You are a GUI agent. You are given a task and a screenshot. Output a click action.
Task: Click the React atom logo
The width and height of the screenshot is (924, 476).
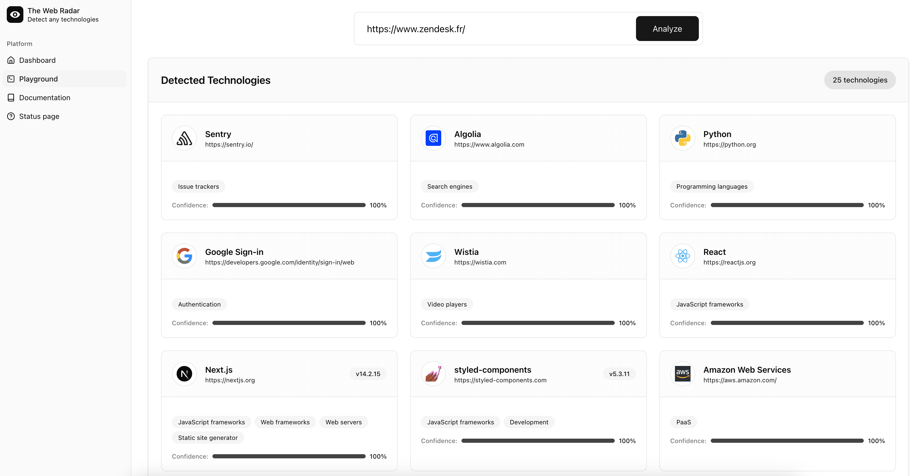click(682, 256)
